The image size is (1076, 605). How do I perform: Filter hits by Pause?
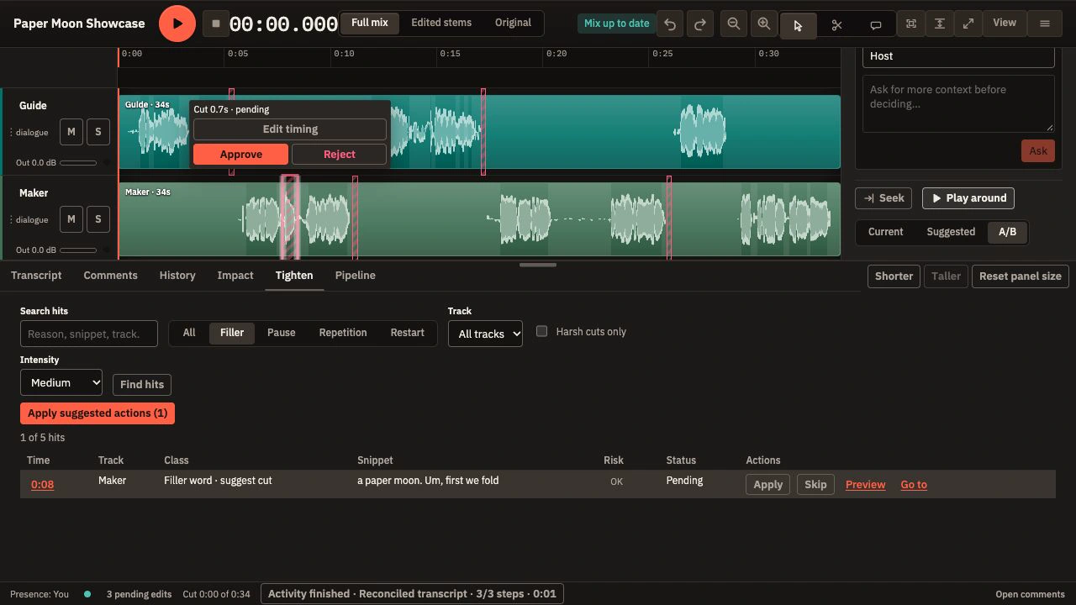pyautogui.click(x=282, y=333)
